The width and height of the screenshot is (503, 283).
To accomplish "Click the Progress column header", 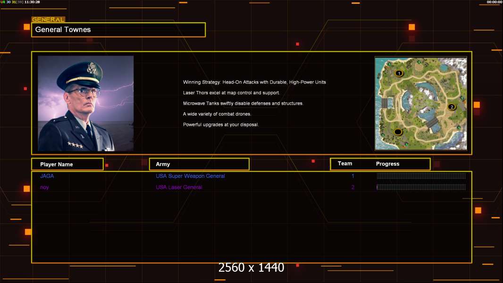I will pos(387,164).
